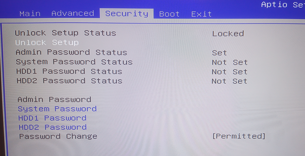
Task: Click the Password Change label
Action: coord(58,136)
